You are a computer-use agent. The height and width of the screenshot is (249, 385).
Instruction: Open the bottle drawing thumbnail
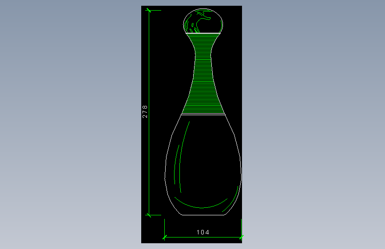(x=191, y=124)
